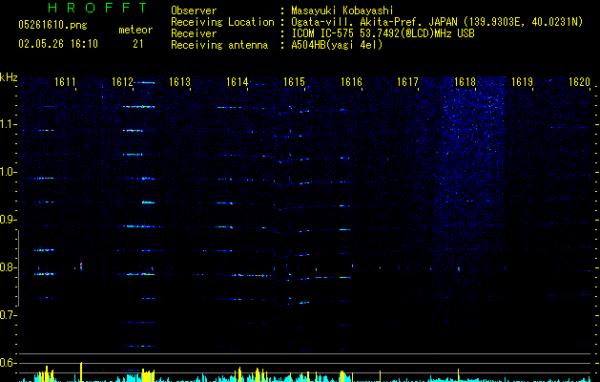Click time marker 1618
The height and width of the screenshot is (382, 600).
(x=465, y=82)
